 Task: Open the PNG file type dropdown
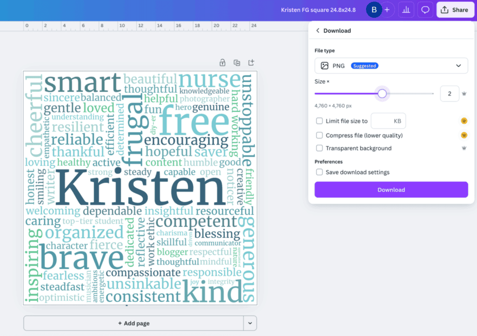(457, 65)
